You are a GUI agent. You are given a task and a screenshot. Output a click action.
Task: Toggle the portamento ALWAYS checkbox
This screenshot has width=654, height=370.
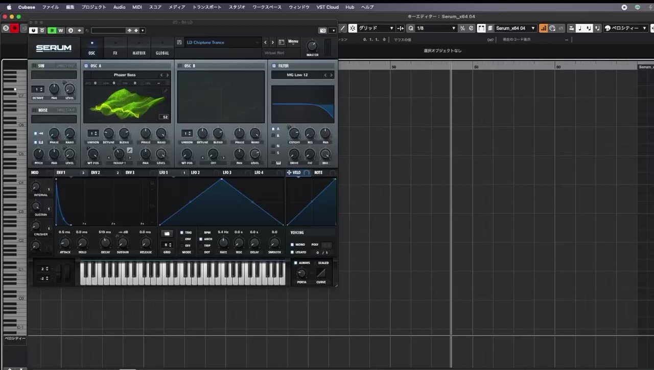click(295, 263)
